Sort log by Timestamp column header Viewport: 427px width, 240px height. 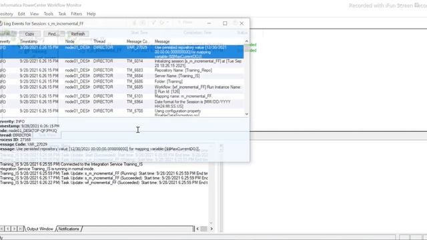click(29, 41)
